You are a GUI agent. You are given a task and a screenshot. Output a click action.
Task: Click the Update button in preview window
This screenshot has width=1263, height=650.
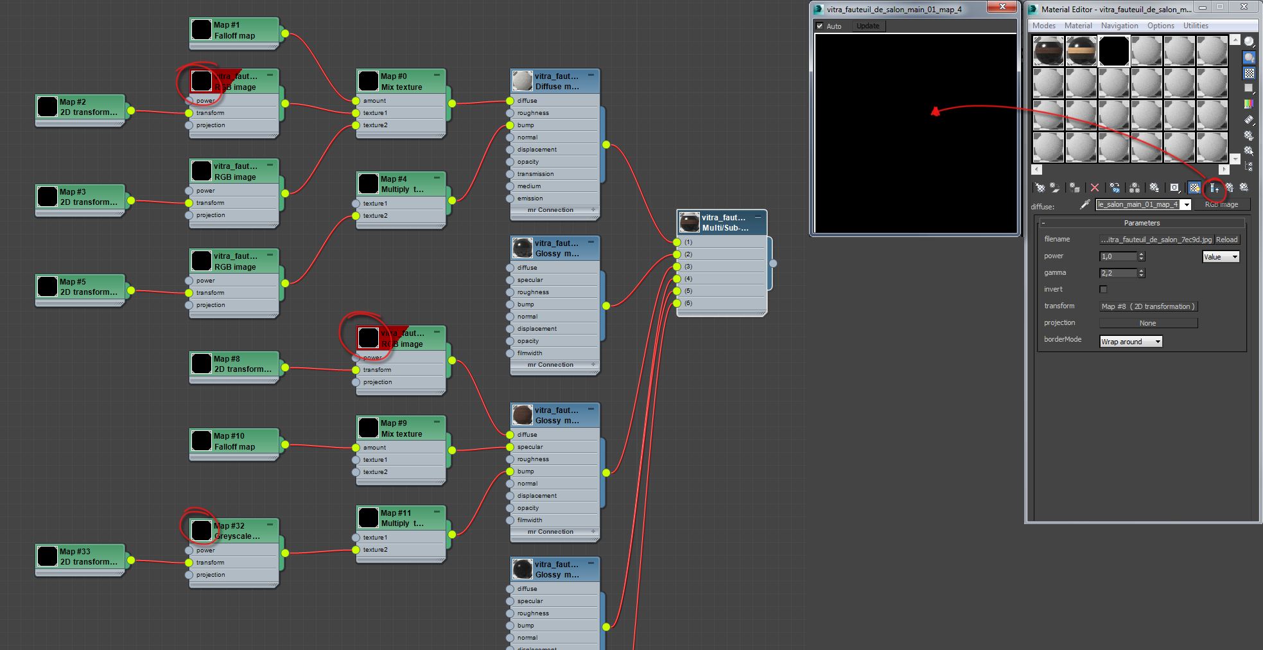click(867, 26)
